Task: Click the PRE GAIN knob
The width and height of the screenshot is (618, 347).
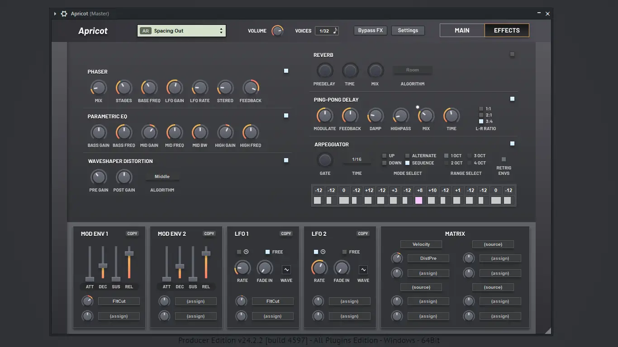Action: click(99, 177)
